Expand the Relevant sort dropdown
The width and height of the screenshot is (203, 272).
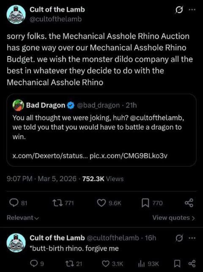[23, 218]
